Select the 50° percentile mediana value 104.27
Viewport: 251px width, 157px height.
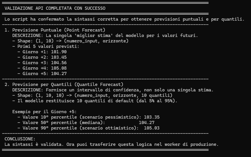147,123
